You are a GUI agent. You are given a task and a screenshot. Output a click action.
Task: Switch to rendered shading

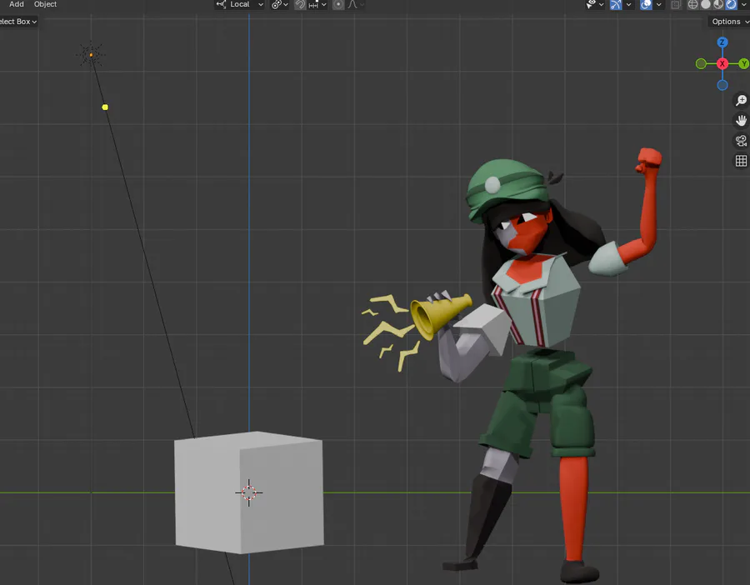(731, 5)
